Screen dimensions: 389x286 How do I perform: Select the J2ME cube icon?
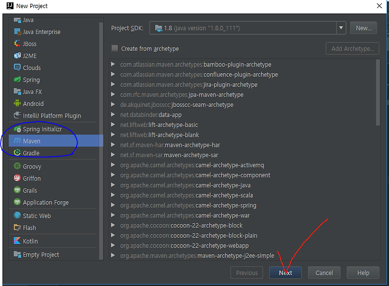(x=17, y=56)
